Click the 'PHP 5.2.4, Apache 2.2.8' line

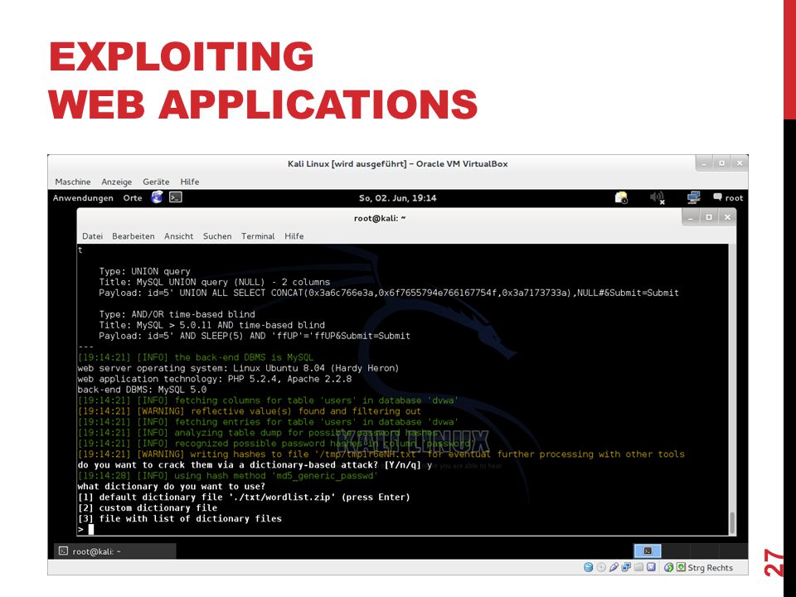[x=215, y=379]
